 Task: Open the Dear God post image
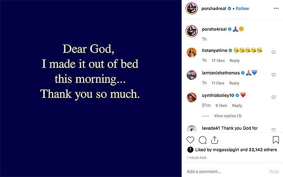[91, 88]
